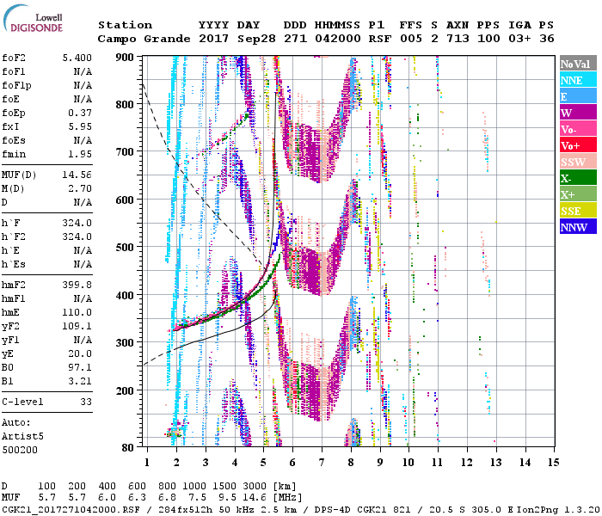This screenshot has width=602, height=516.
Task: Click the C-level value 33
Action: pyautogui.click(x=86, y=402)
